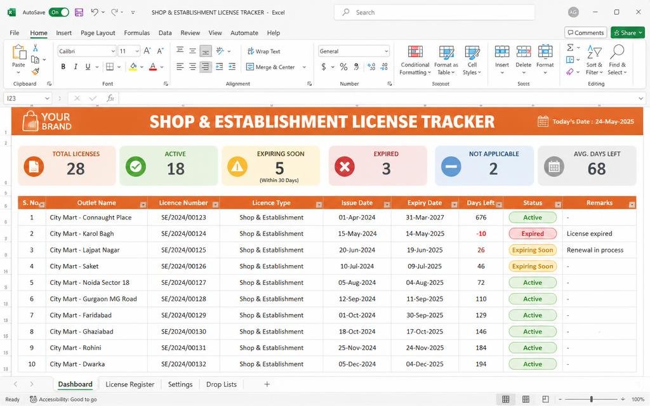Click the Undo arrow icon
Viewport: 650px width, 406px height.
(x=95, y=13)
